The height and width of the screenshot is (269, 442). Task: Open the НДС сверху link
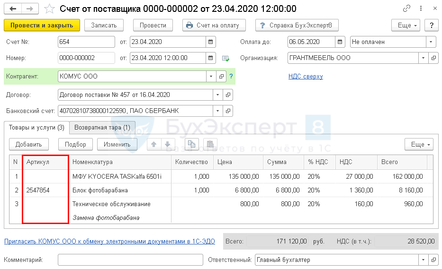pyautogui.click(x=306, y=76)
